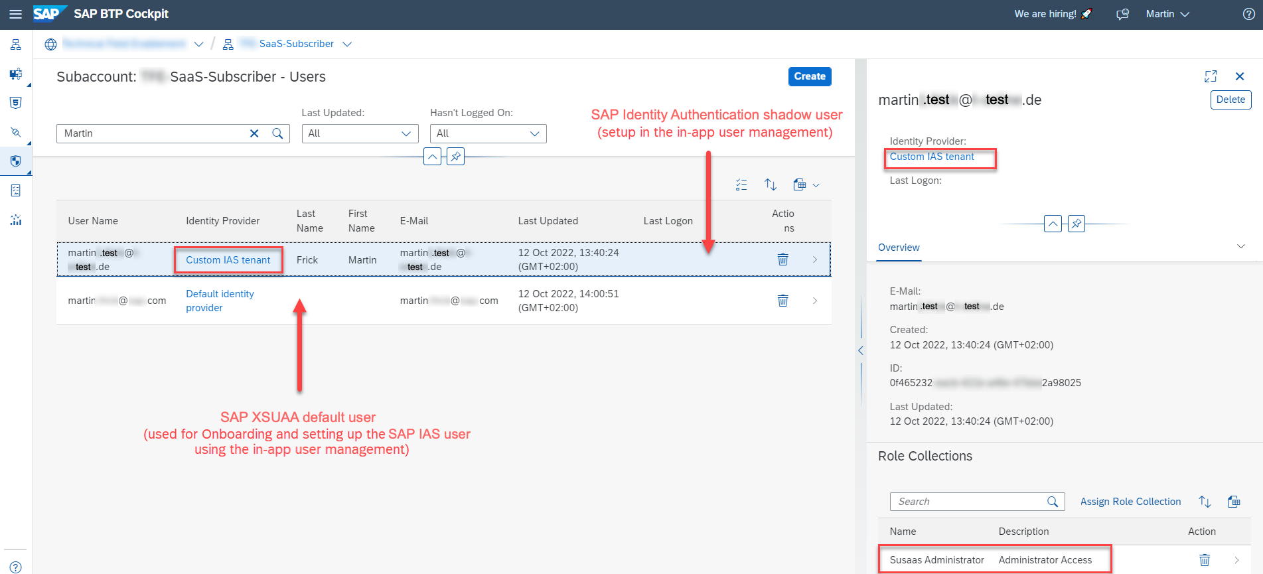Open the puzzle-piece services icon in sidebar

[x=16, y=74]
